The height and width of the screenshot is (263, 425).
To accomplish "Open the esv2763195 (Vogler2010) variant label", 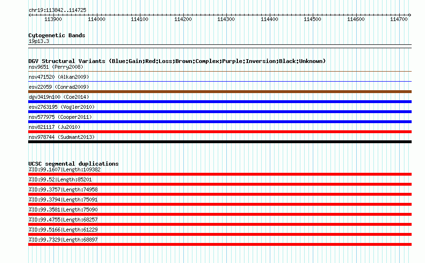I will click(62, 107).
